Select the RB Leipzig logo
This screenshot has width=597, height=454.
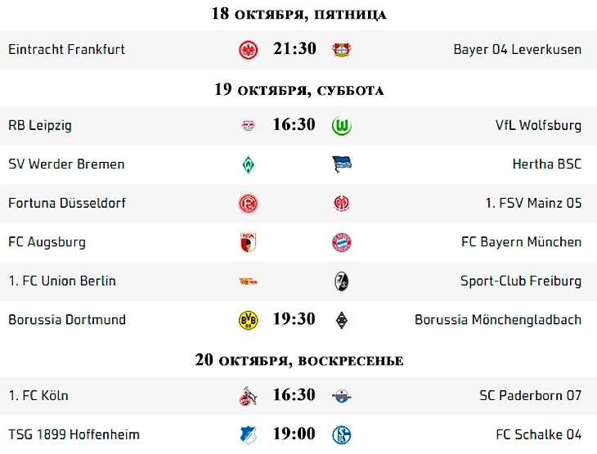(x=249, y=125)
